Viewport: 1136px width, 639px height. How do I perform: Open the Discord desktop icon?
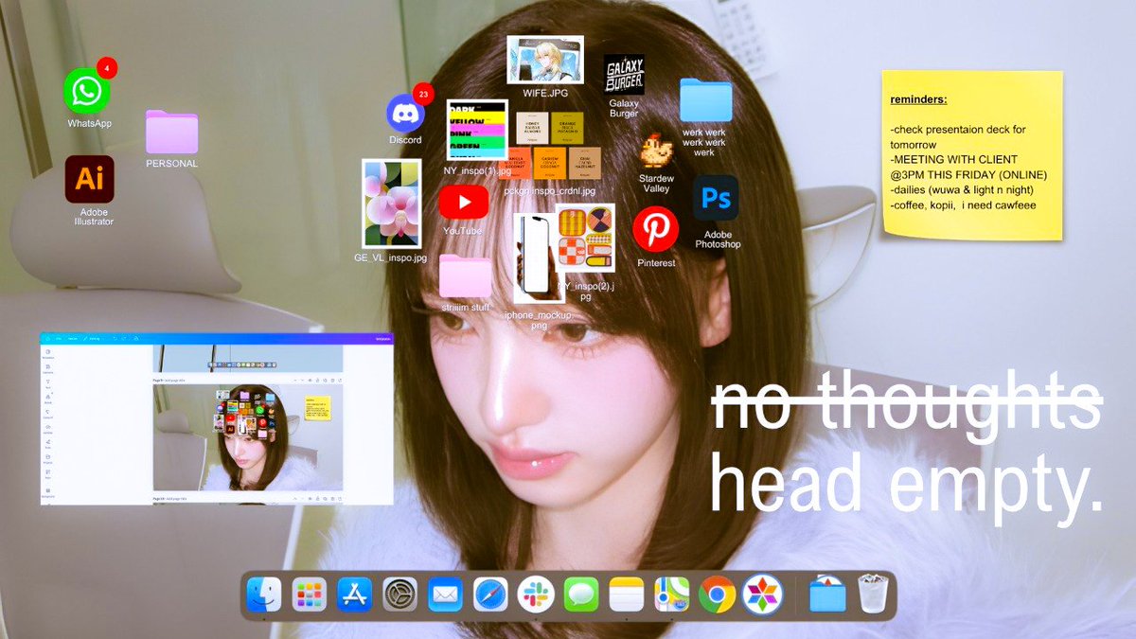click(x=406, y=114)
